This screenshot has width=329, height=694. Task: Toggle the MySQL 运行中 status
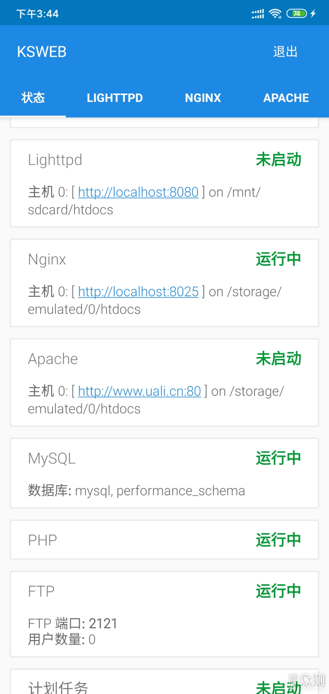(x=278, y=458)
